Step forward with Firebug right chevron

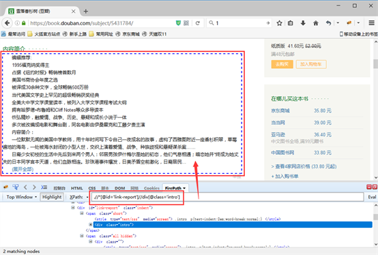pos(34,187)
